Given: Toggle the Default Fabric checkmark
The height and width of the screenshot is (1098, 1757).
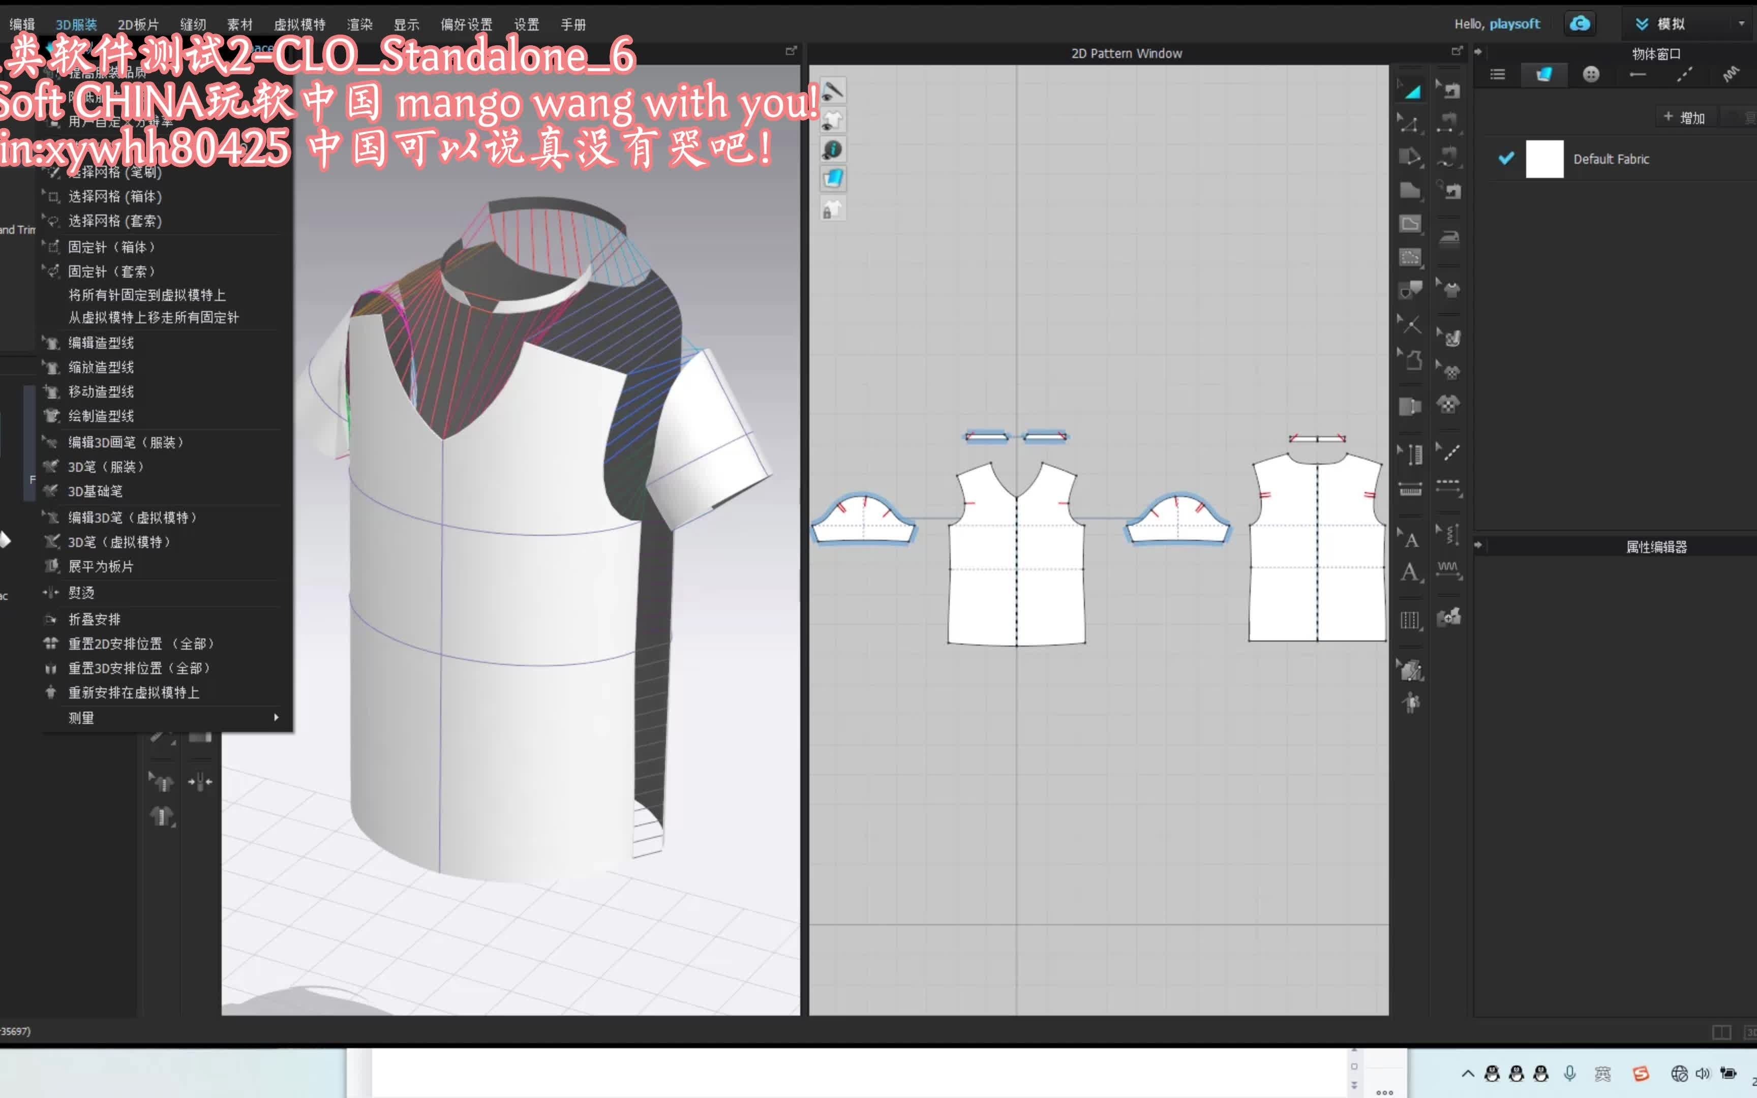Looking at the screenshot, I should pos(1506,158).
